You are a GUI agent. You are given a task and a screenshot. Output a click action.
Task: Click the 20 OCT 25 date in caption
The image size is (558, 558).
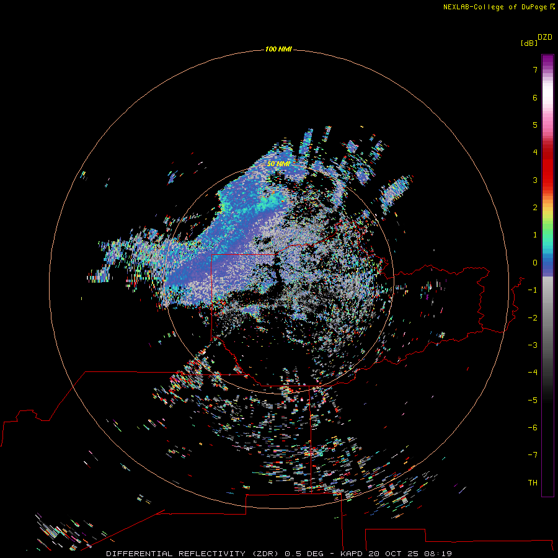click(393, 554)
